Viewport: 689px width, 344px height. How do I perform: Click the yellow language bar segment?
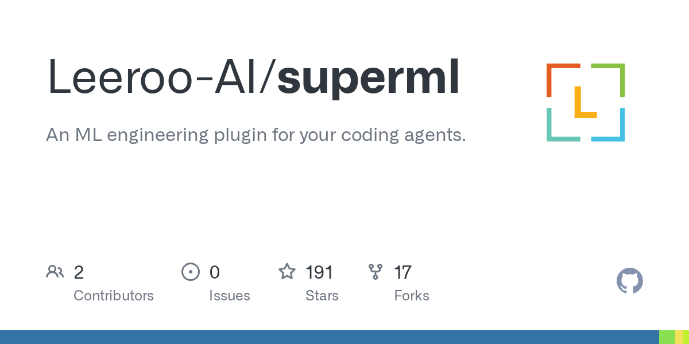click(679, 337)
